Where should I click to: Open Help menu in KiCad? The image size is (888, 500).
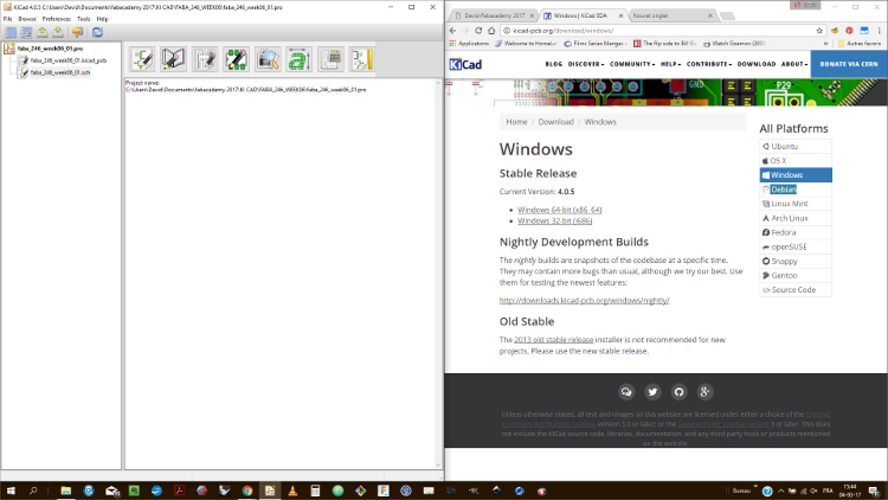click(x=102, y=19)
